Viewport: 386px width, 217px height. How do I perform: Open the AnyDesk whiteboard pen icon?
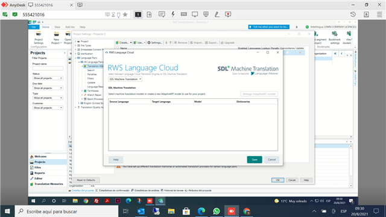[217, 14]
